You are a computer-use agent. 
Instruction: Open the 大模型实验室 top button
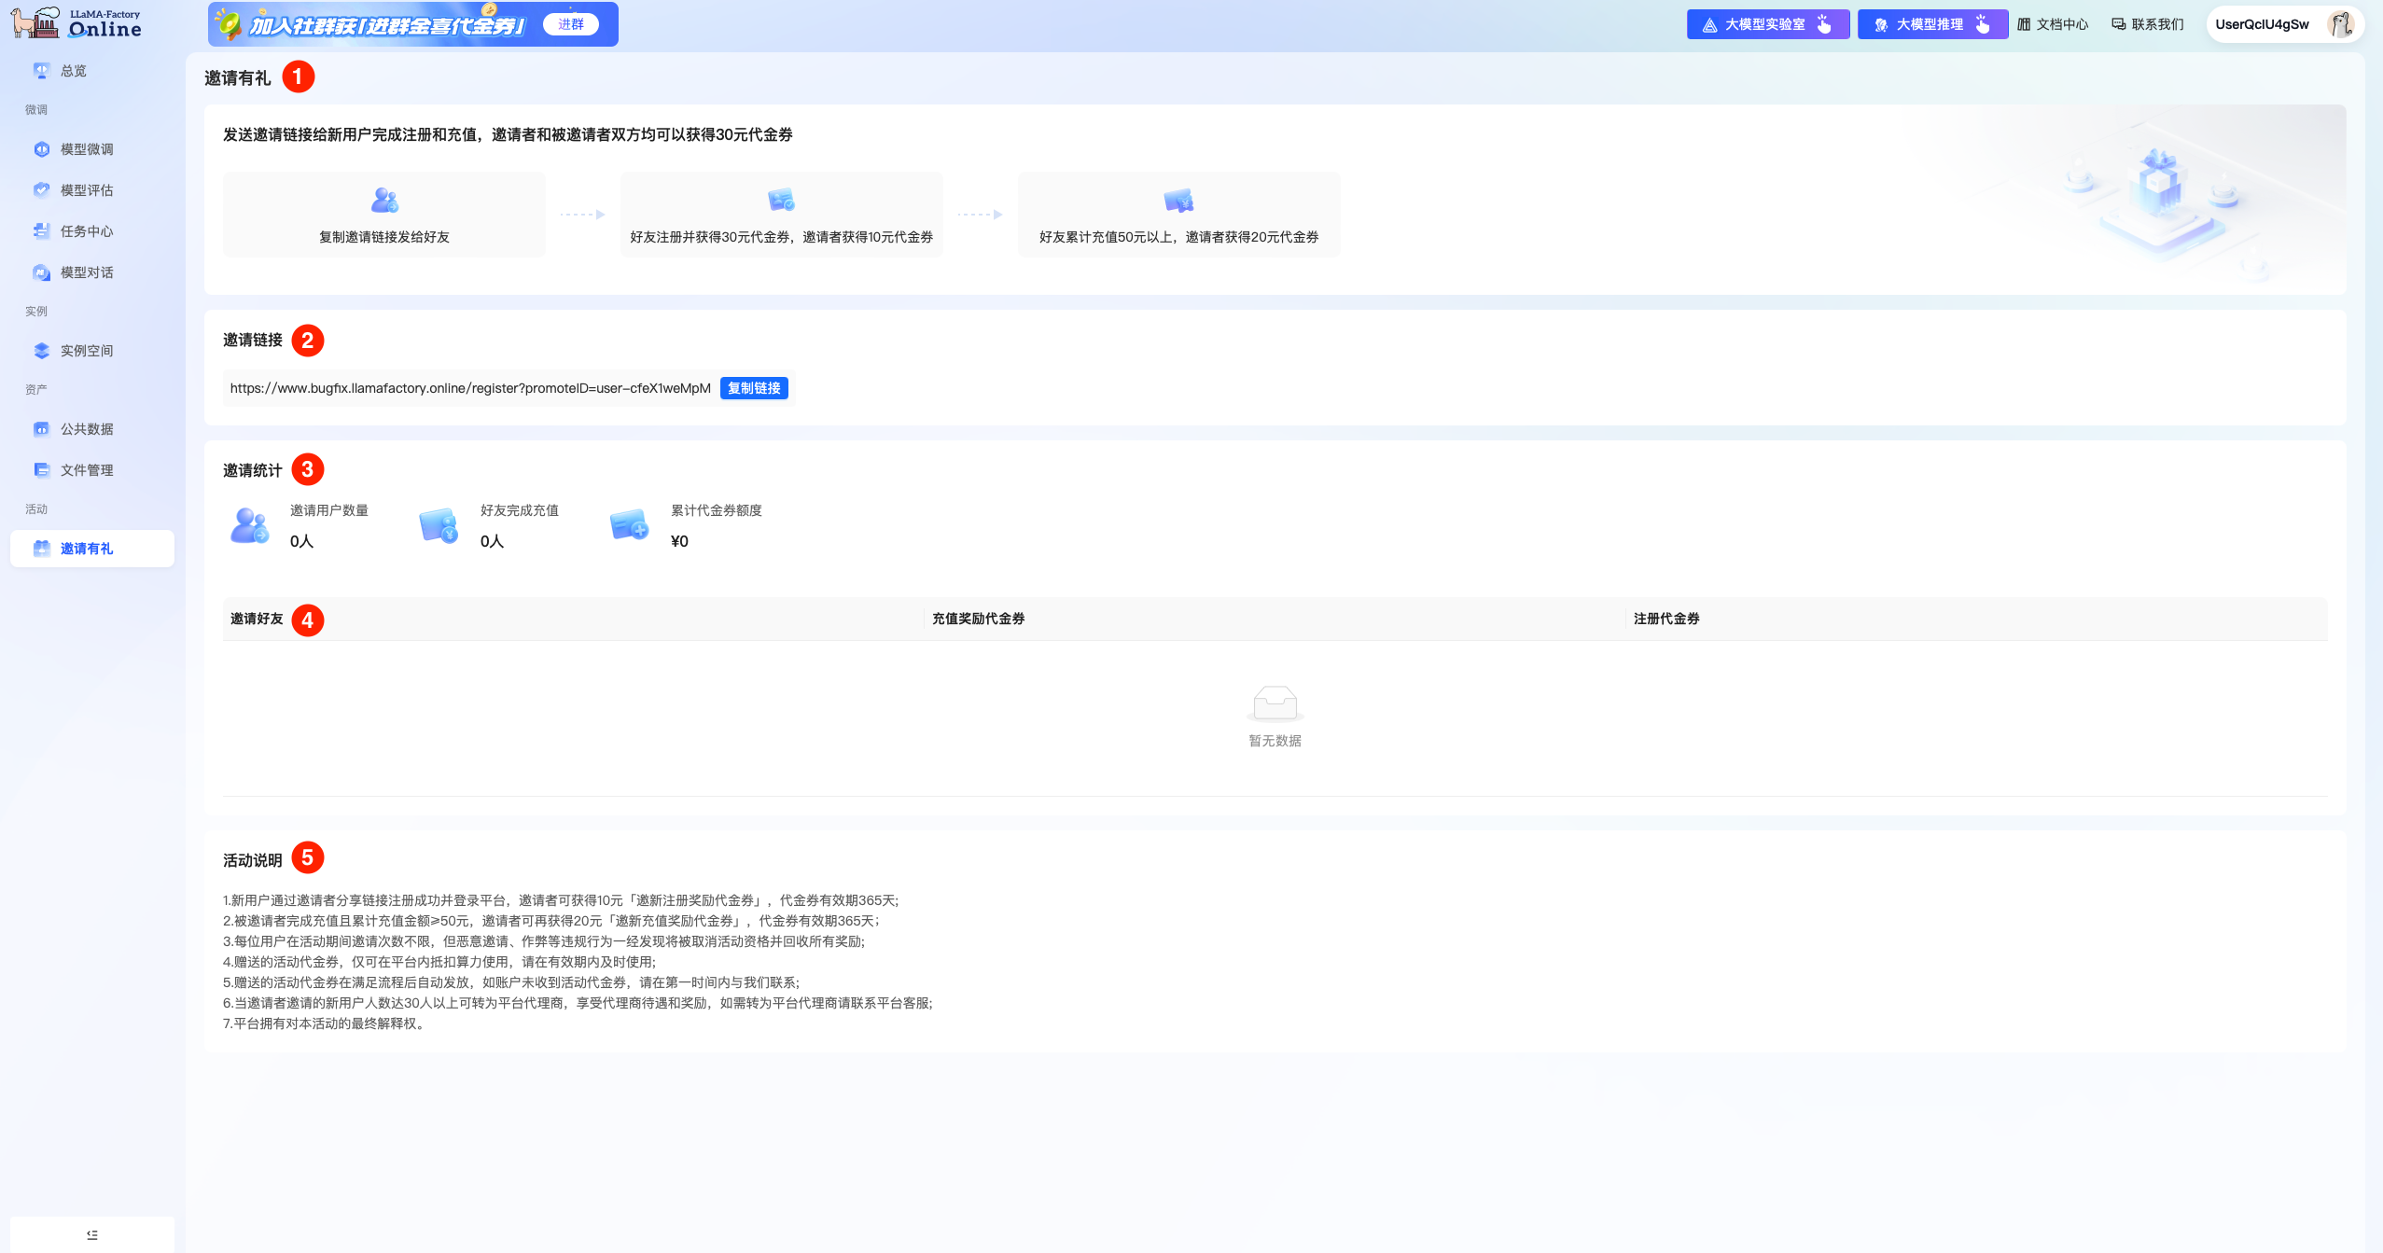1766,24
